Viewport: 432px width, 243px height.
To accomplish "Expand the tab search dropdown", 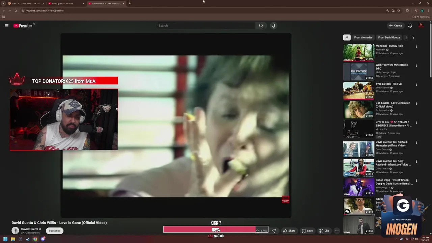I will (x=3, y=3).
